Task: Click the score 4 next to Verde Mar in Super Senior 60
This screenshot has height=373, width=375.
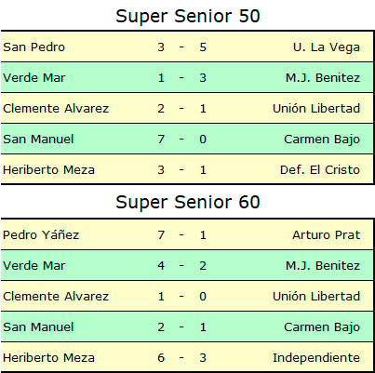Action: click(161, 266)
